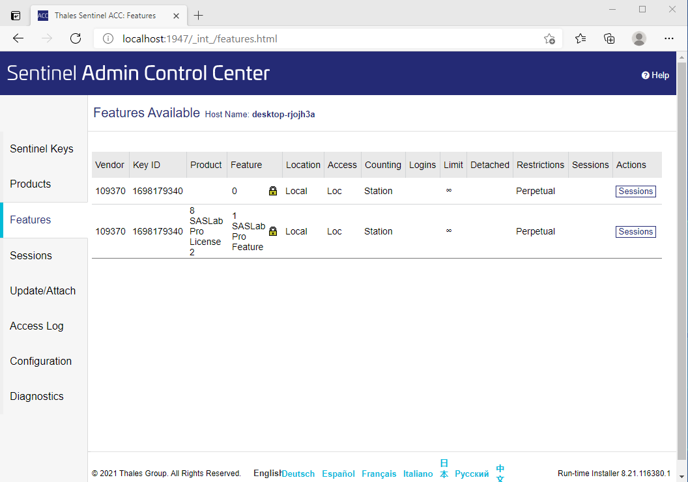This screenshot has height=482, width=688.
Task: Click the Detached column header
Action: [x=490, y=165]
